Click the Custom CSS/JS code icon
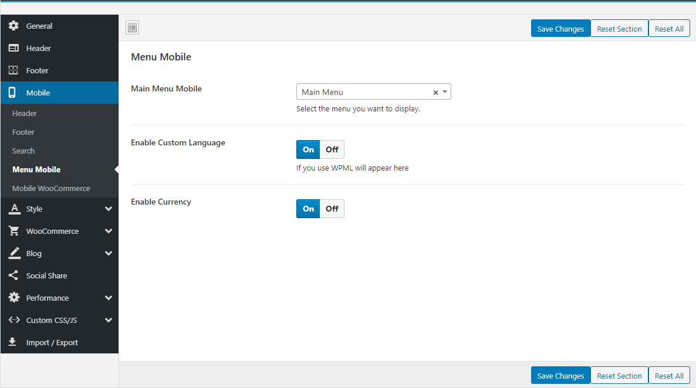 click(x=14, y=320)
